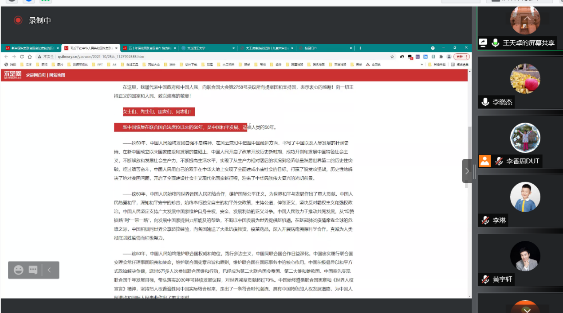Switch to the 校园门户 tab

tap(326, 48)
